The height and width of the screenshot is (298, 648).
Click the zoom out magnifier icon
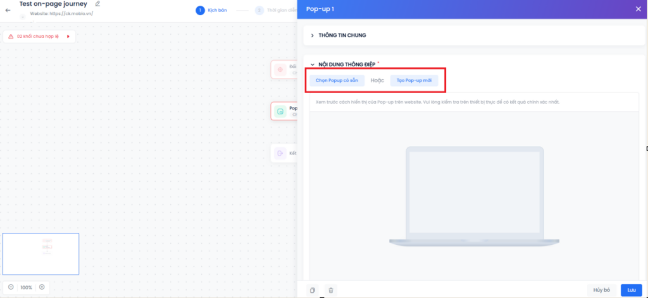(x=11, y=287)
